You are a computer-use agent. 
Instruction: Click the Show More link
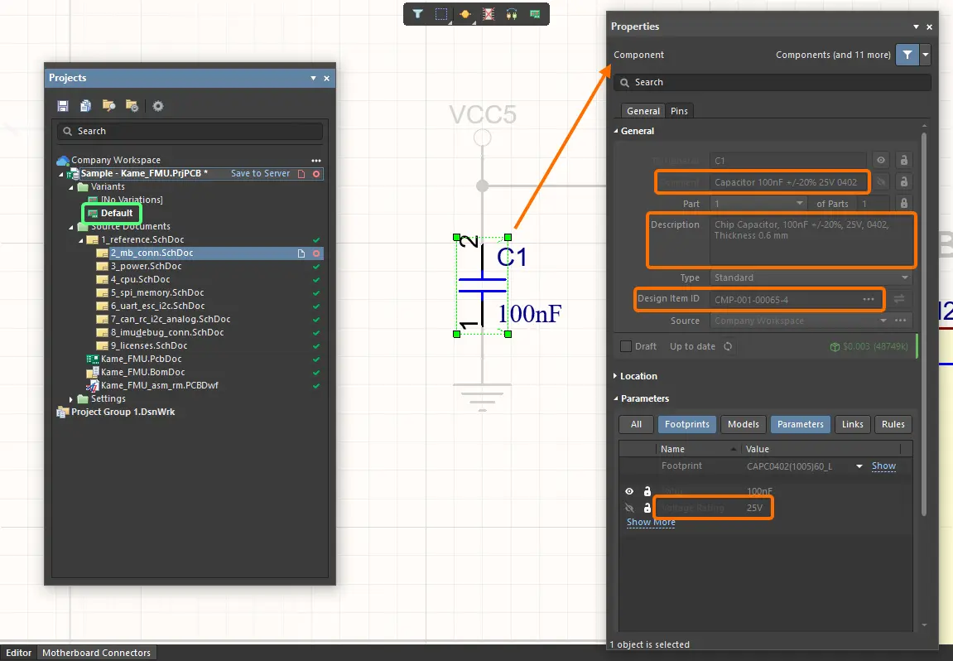point(651,523)
